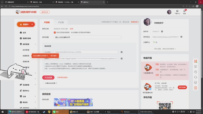203x114 pixels.
Task: Uncheck 实时识别游戏画面 checkbox
Action: (x=55, y=32)
